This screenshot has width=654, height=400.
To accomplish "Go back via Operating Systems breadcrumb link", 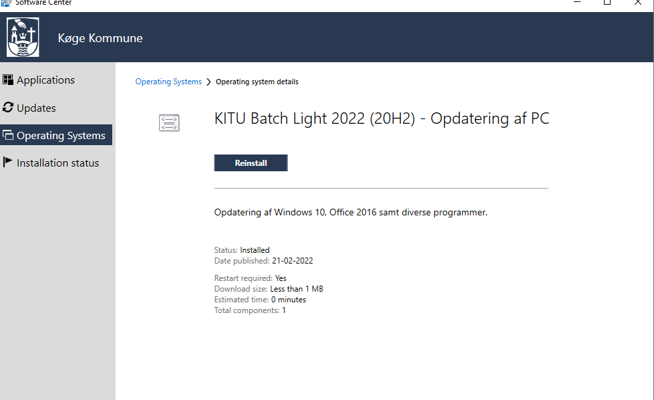I will click(168, 82).
